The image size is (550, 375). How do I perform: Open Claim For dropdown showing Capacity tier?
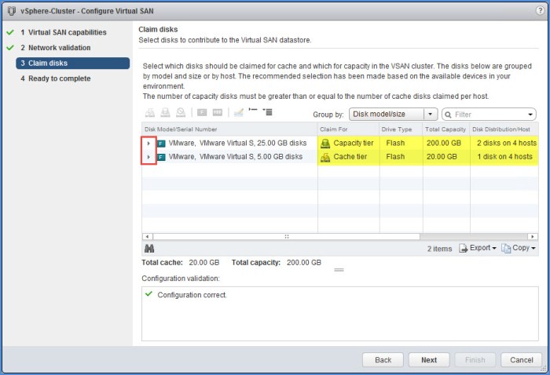[349, 144]
